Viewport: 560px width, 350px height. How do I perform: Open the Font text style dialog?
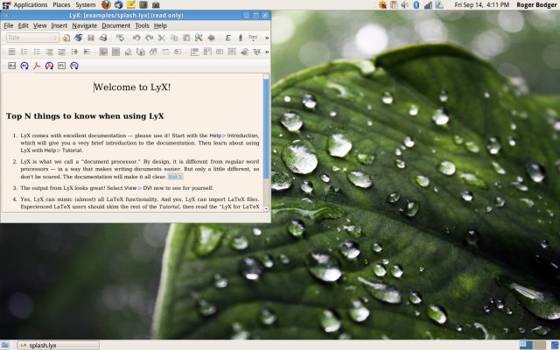pyautogui.click(x=253, y=38)
